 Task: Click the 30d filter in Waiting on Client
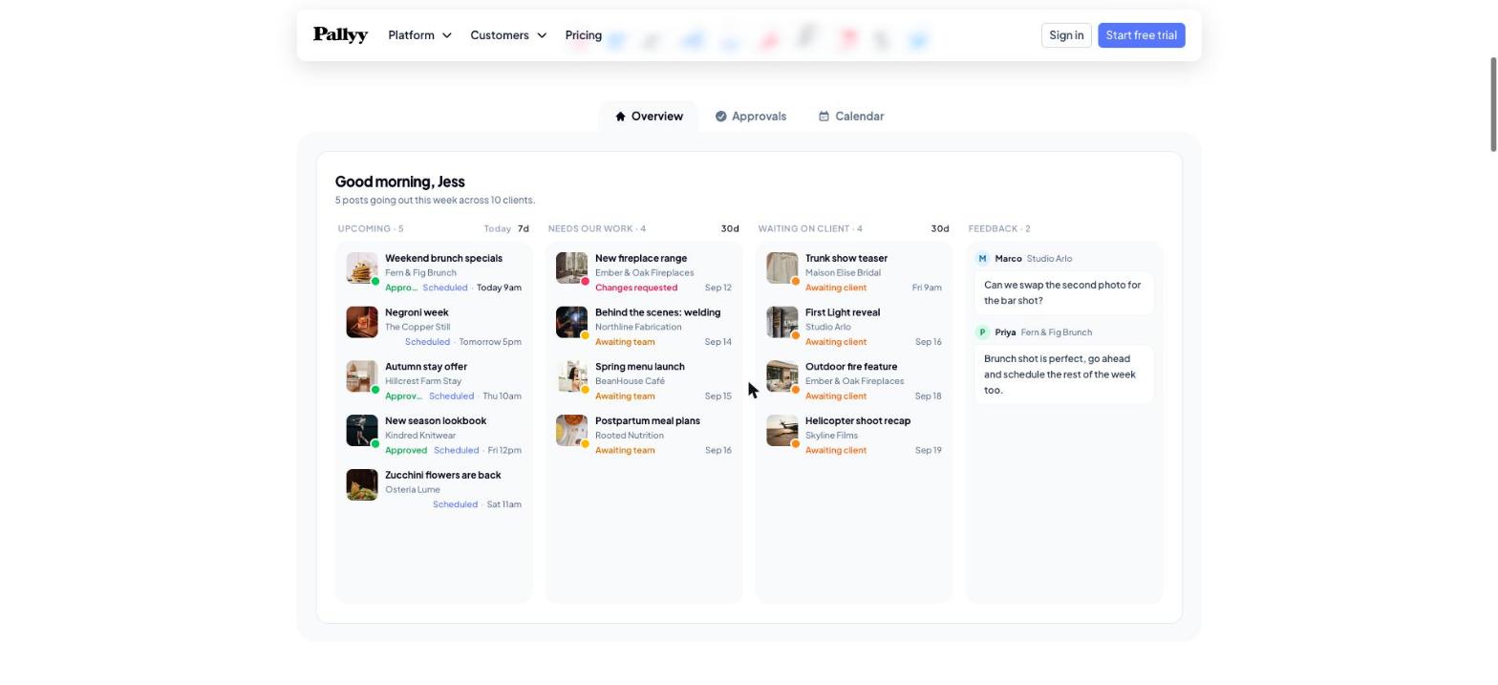(x=940, y=229)
